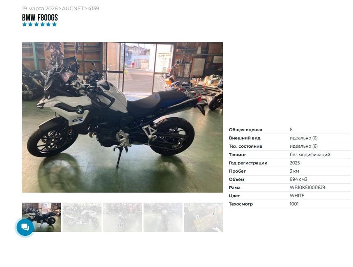Click the frame number WB10K5100R6J9

click(307, 187)
